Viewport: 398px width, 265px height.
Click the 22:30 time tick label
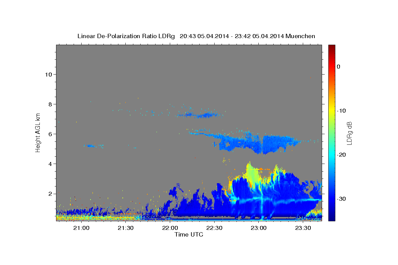214,228
